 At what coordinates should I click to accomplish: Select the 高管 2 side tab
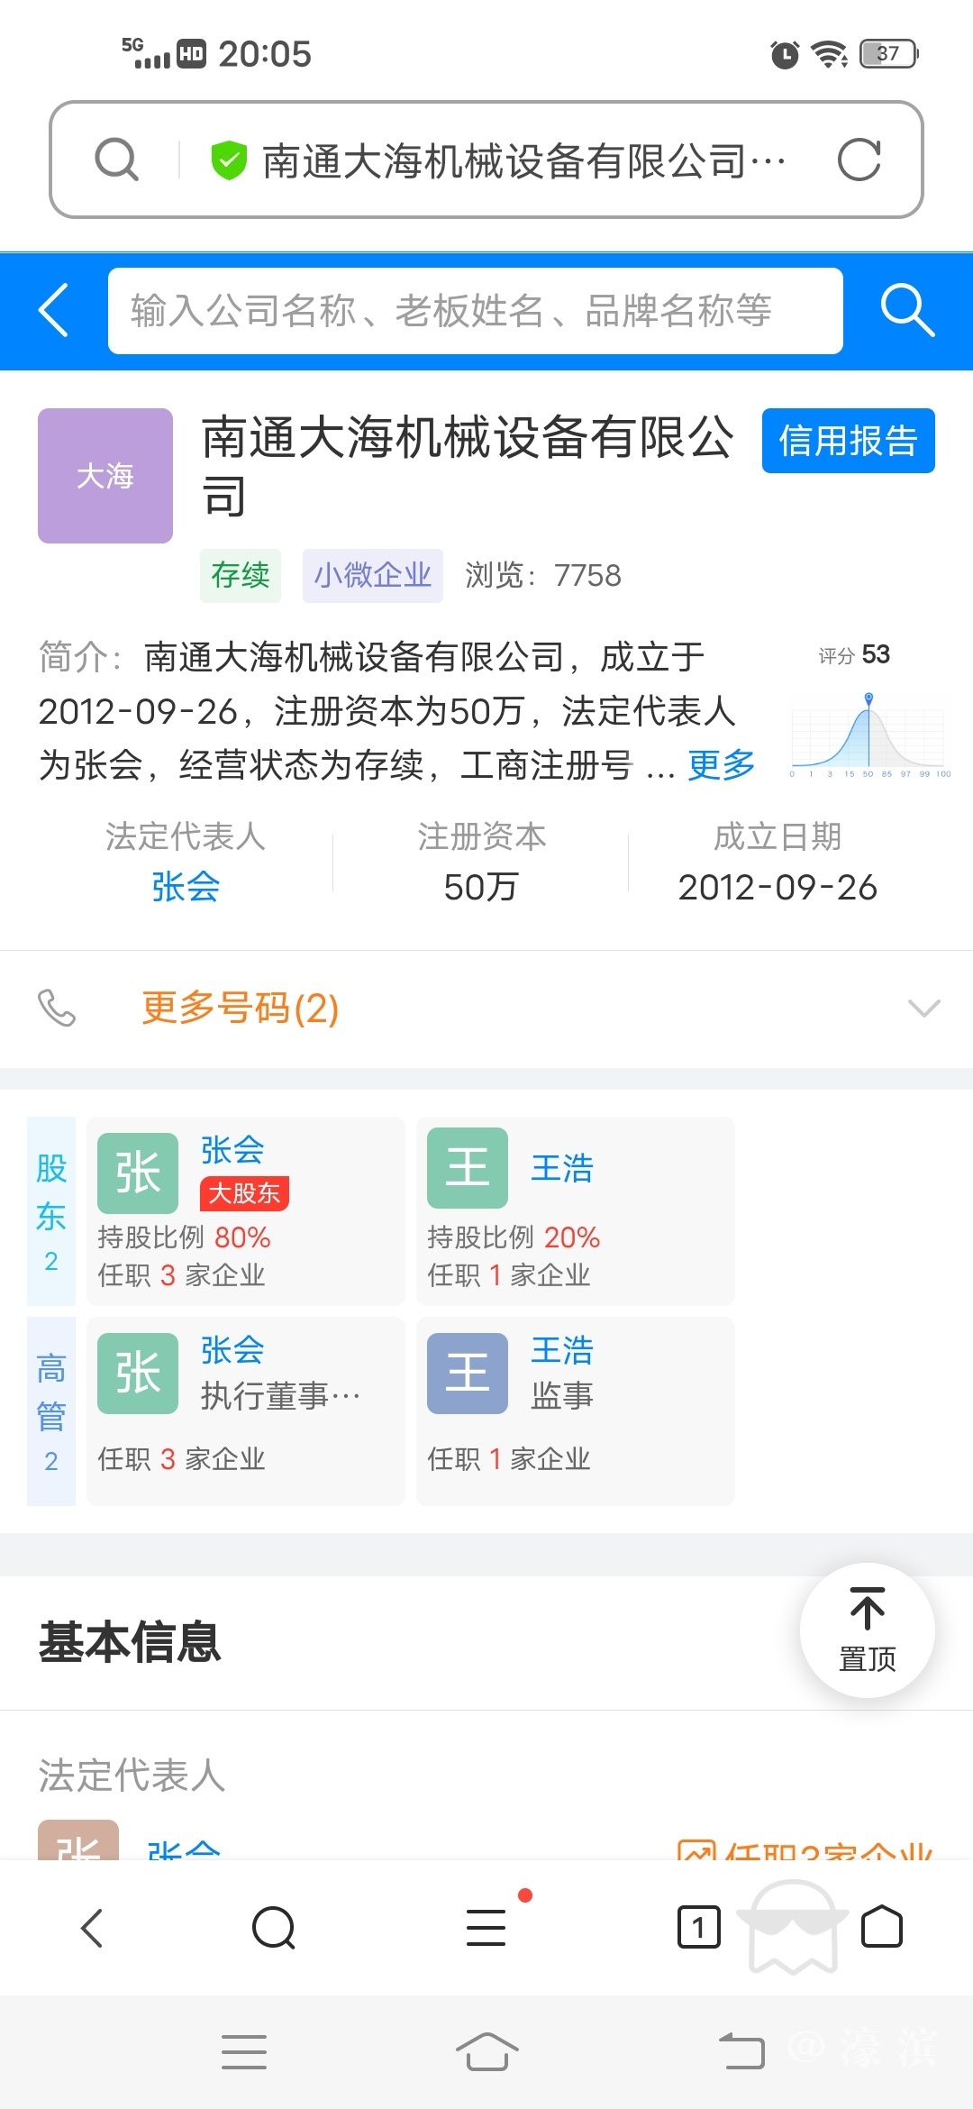click(51, 1411)
